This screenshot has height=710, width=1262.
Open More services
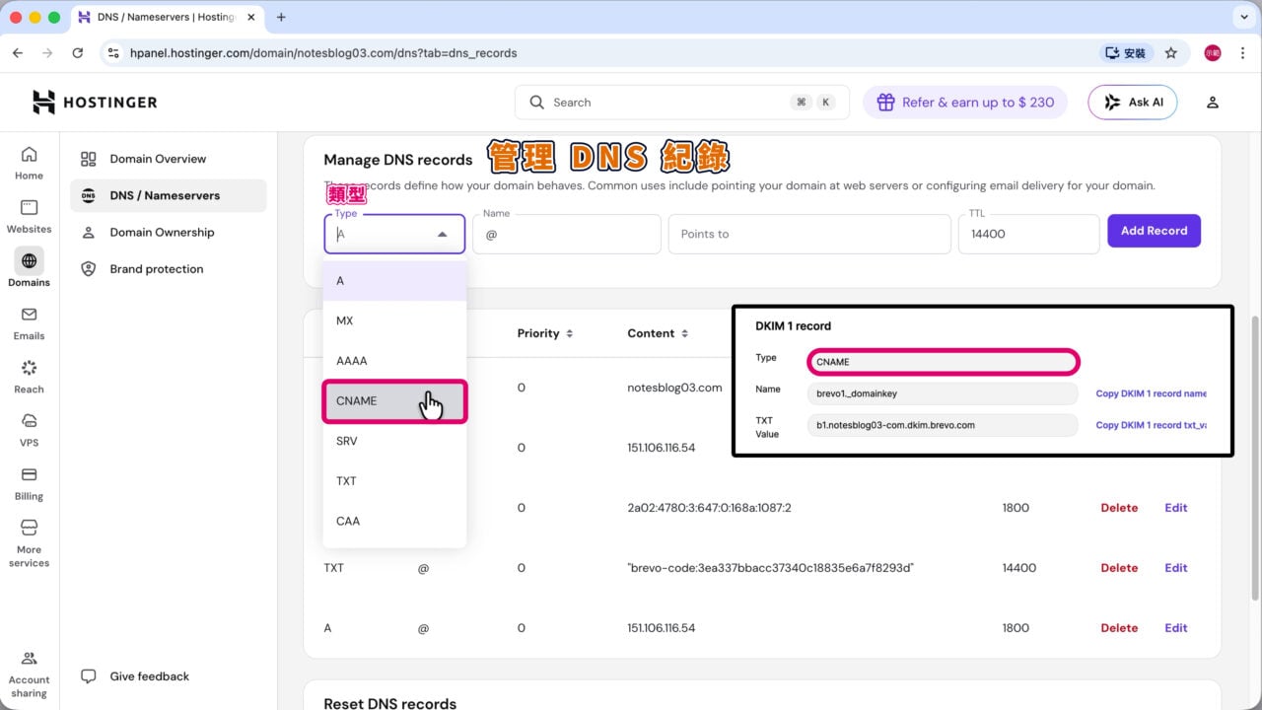point(29,544)
